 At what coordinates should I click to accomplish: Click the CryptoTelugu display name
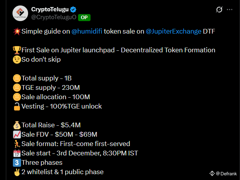coord(50,9)
